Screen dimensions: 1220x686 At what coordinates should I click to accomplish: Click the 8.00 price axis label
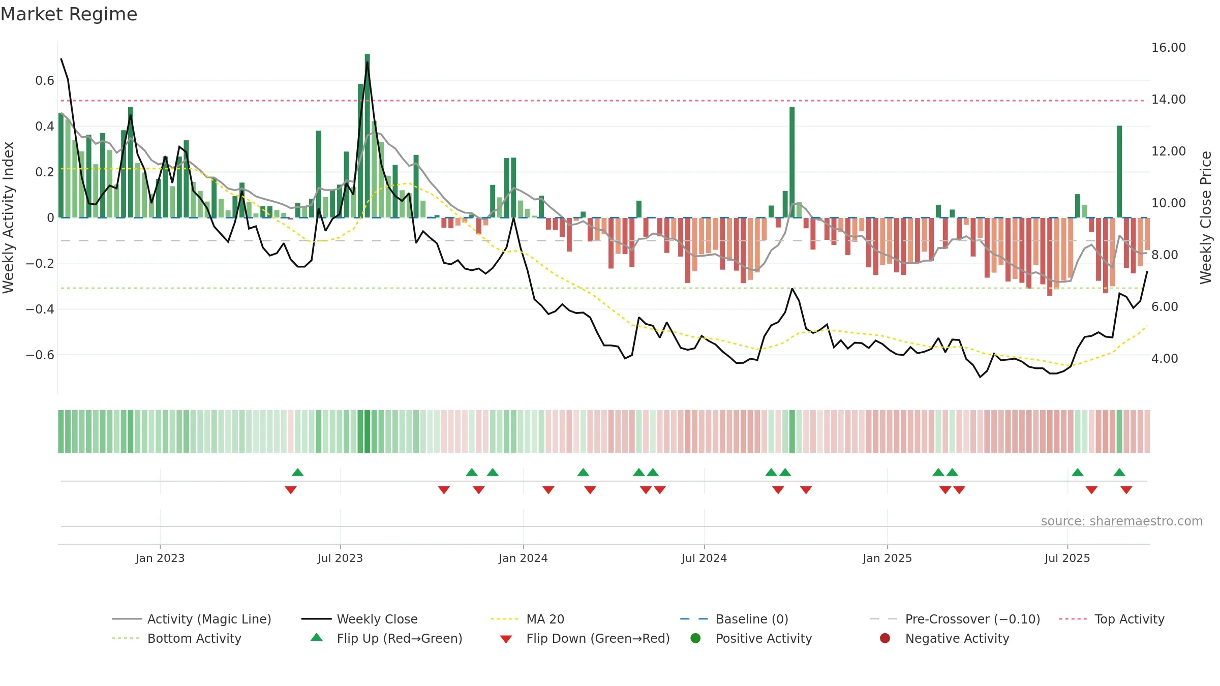tap(1165, 255)
